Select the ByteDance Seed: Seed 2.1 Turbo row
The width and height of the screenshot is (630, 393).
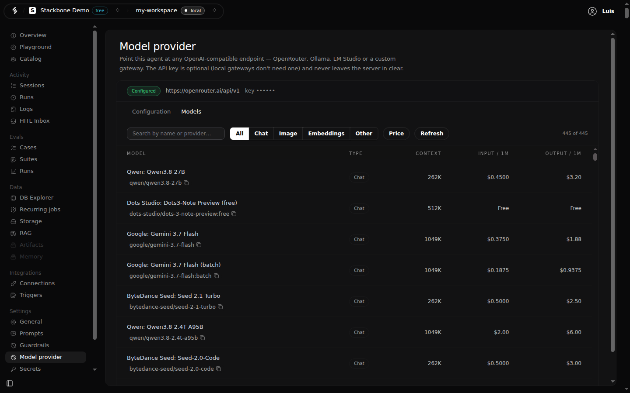point(354,301)
